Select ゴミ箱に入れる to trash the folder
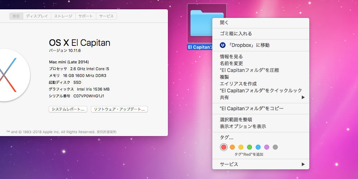This screenshot has height=179, width=358. 261,34
